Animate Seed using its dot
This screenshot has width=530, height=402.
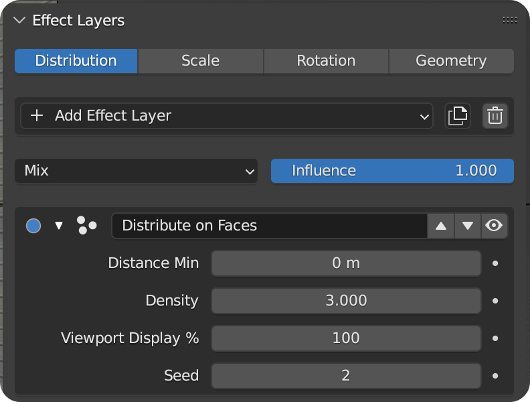click(495, 376)
